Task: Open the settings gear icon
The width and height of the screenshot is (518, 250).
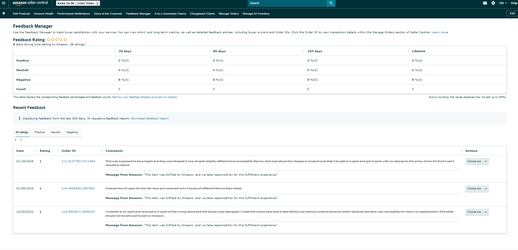Action: pos(493,3)
